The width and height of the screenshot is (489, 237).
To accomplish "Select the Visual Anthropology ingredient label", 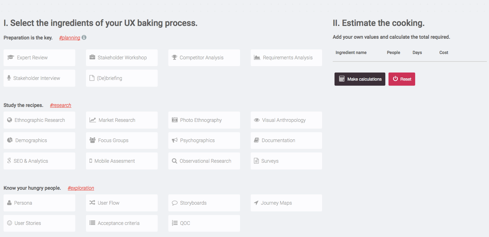I will pyautogui.click(x=284, y=120).
